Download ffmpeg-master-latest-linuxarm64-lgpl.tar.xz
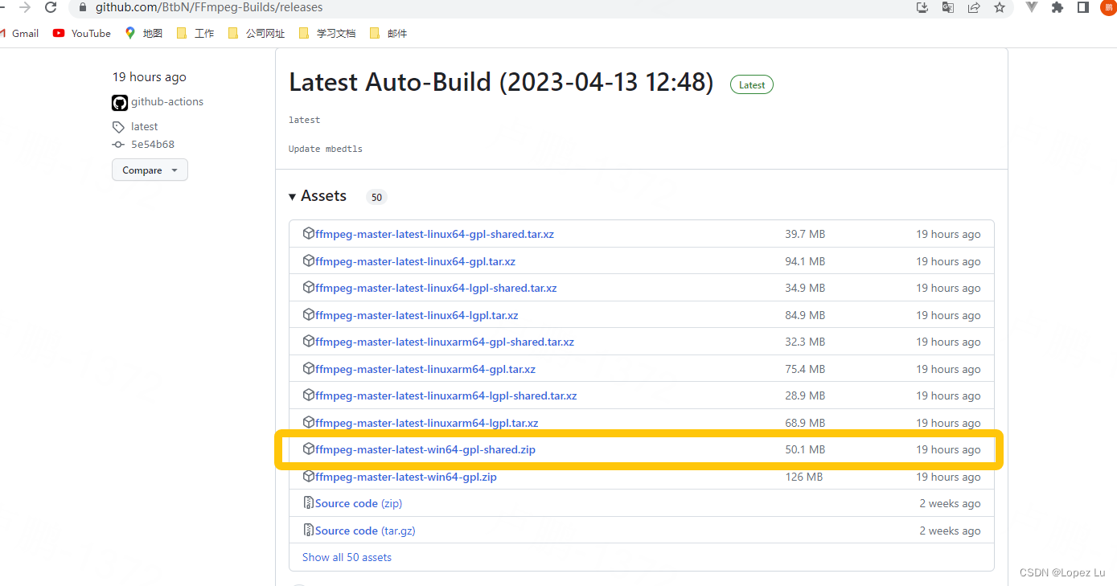1117x586 pixels. click(x=427, y=423)
